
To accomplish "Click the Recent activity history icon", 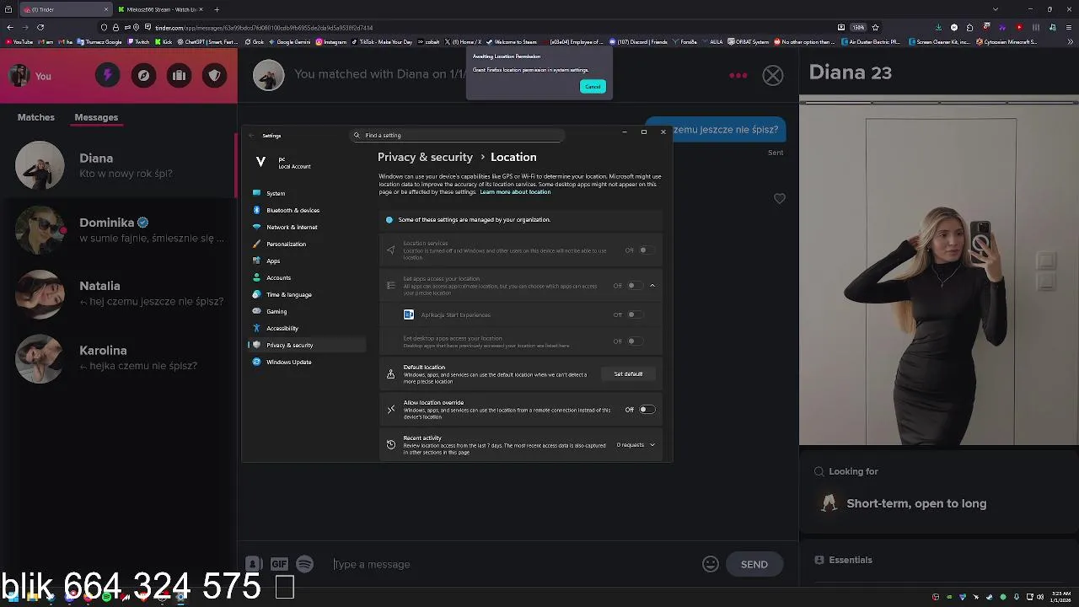I will tap(390, 445).
